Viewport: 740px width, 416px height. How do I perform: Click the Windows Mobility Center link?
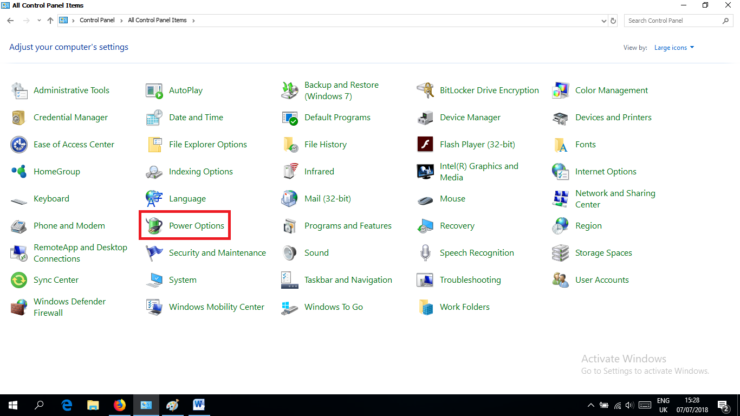tap(217, 307)
